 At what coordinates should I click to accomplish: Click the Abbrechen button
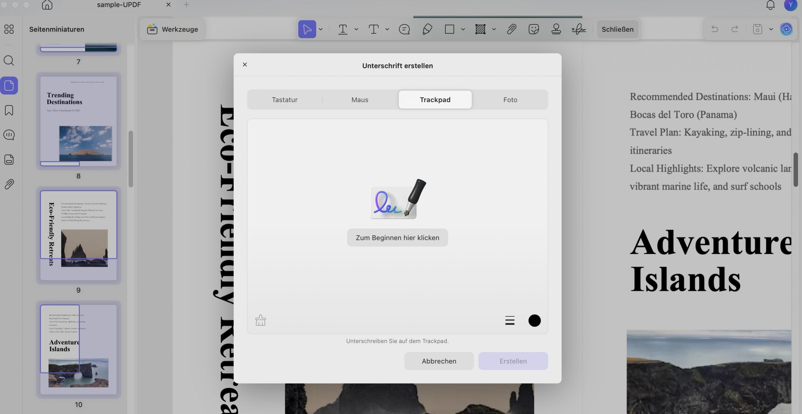[x=439, y=361]
